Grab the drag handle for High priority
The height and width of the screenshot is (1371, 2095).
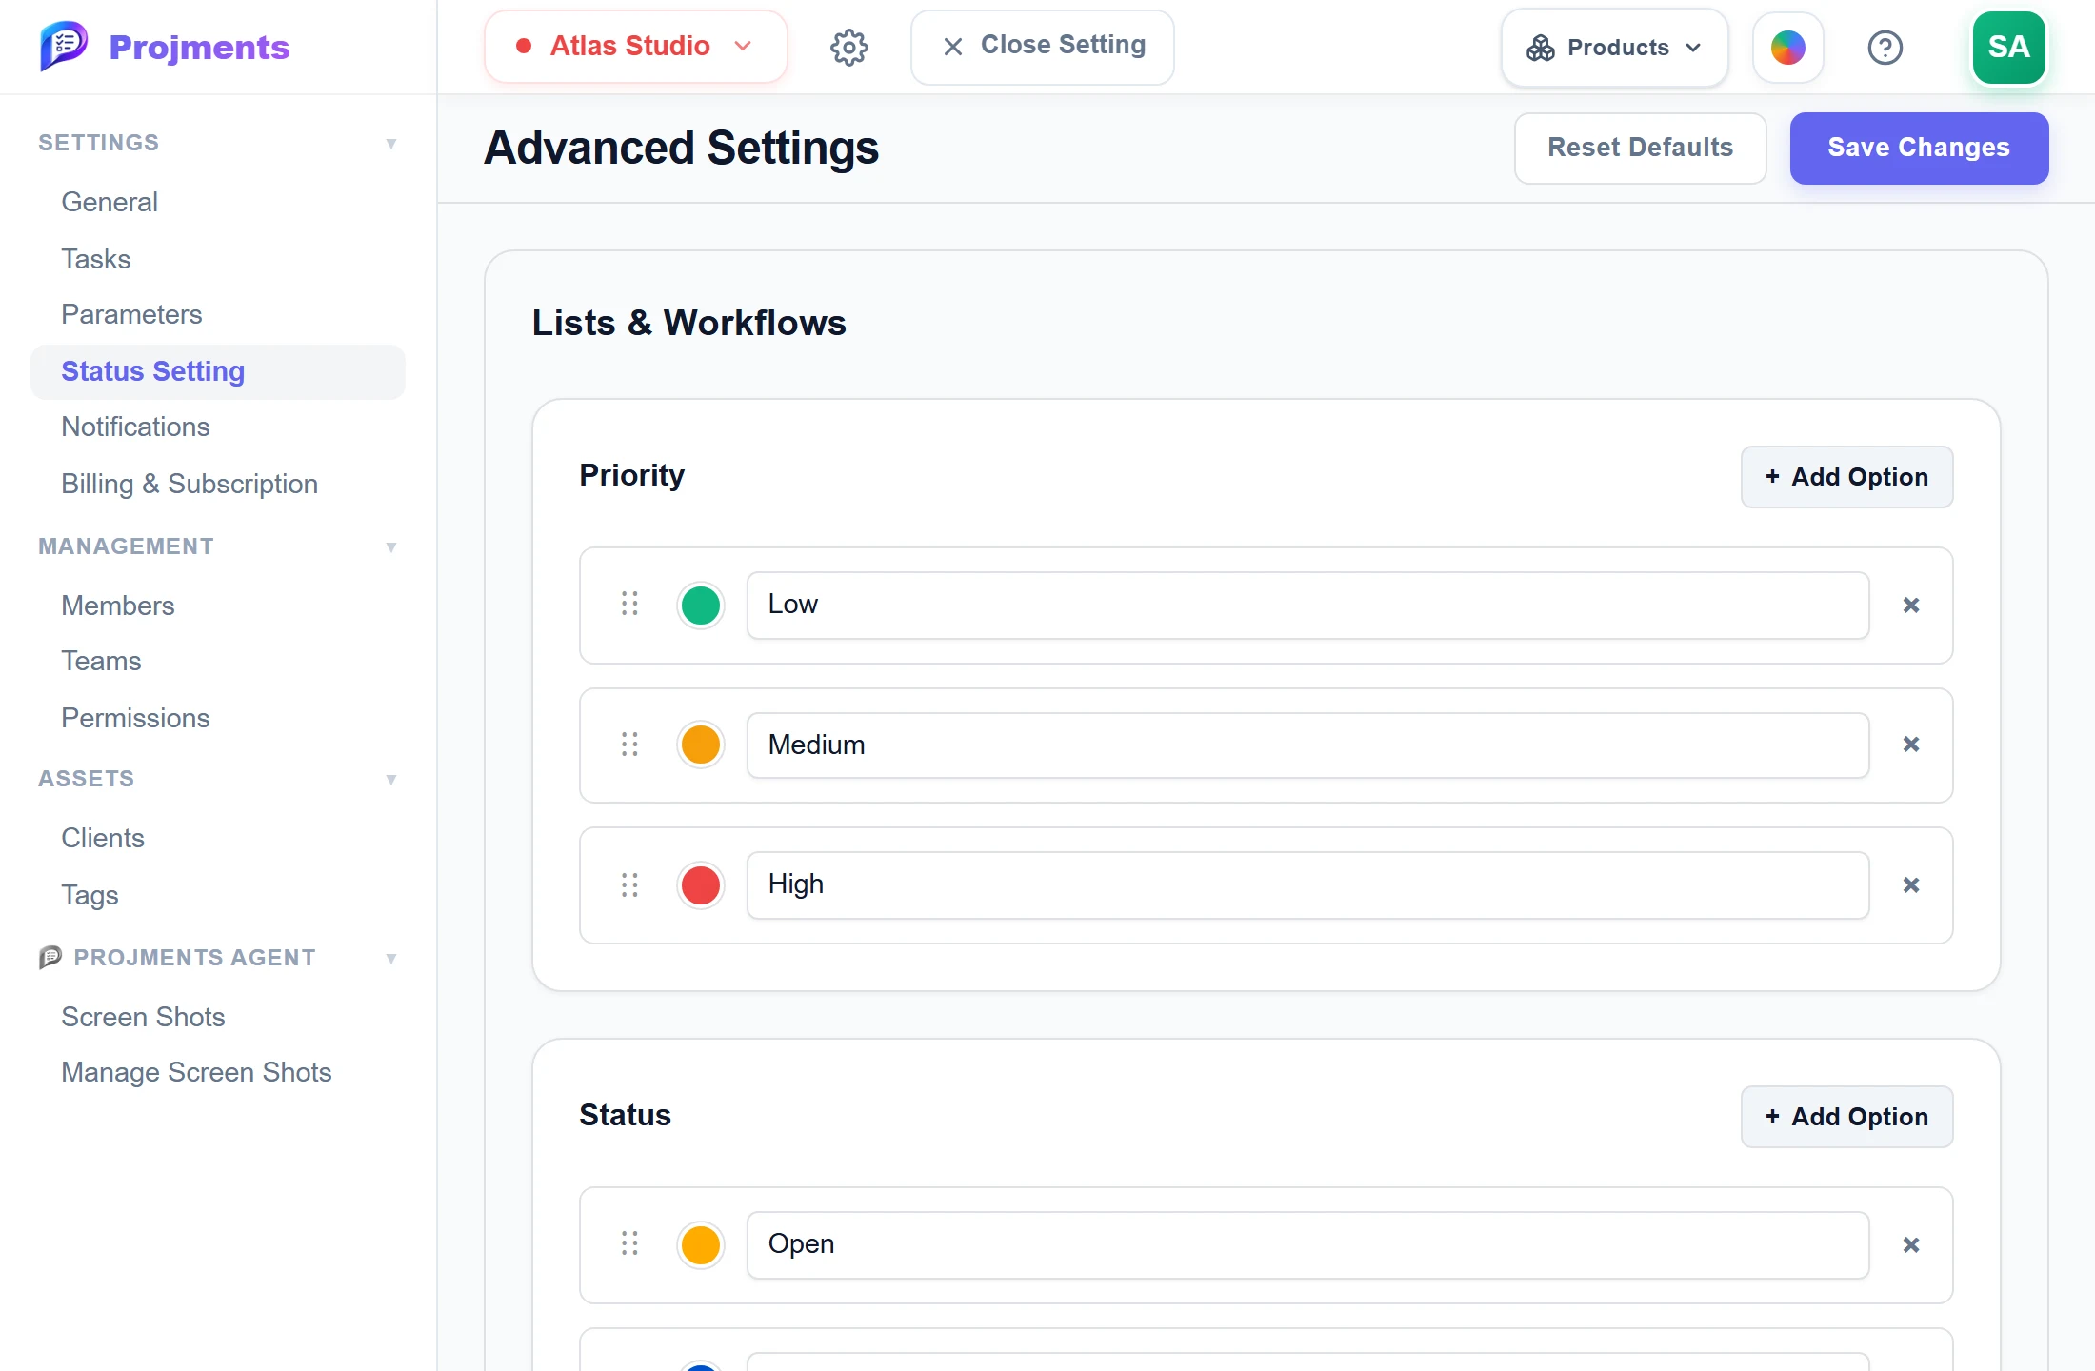point(629,885)
